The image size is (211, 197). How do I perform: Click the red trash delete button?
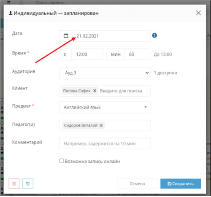click(x=14, y=184)
